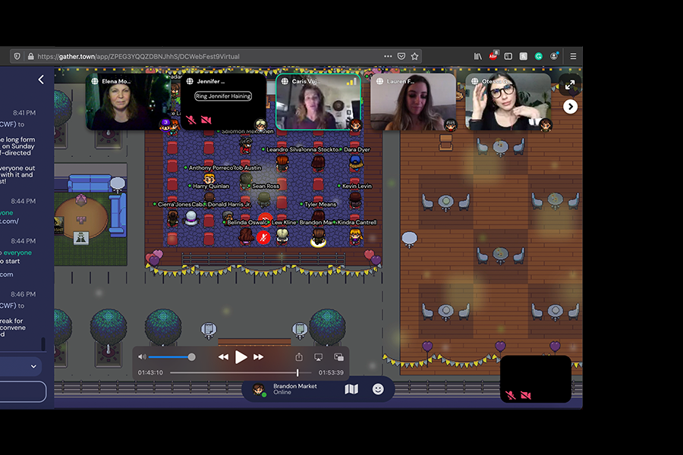Click the Dara Dyer name label
This screenshot has height=455, width=683.
point(357,149)
